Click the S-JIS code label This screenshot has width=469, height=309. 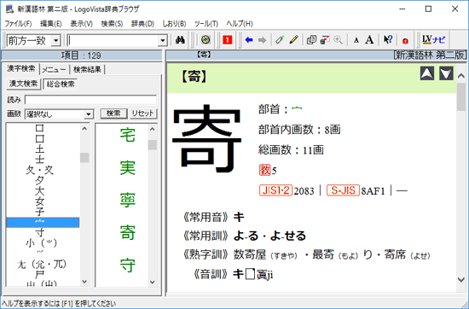(343, 190)
